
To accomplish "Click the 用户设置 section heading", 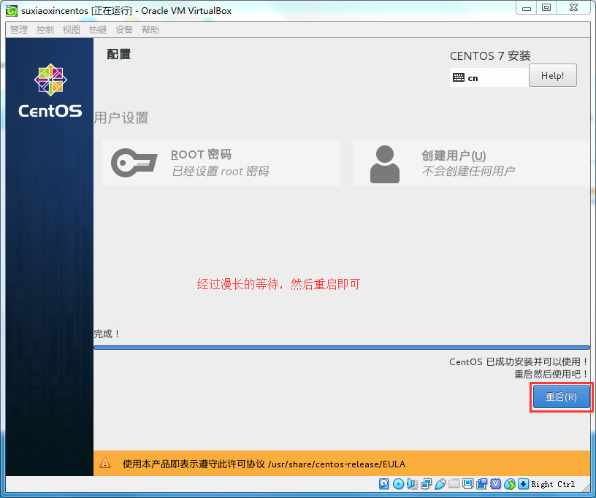I will (x=121, y=118).
